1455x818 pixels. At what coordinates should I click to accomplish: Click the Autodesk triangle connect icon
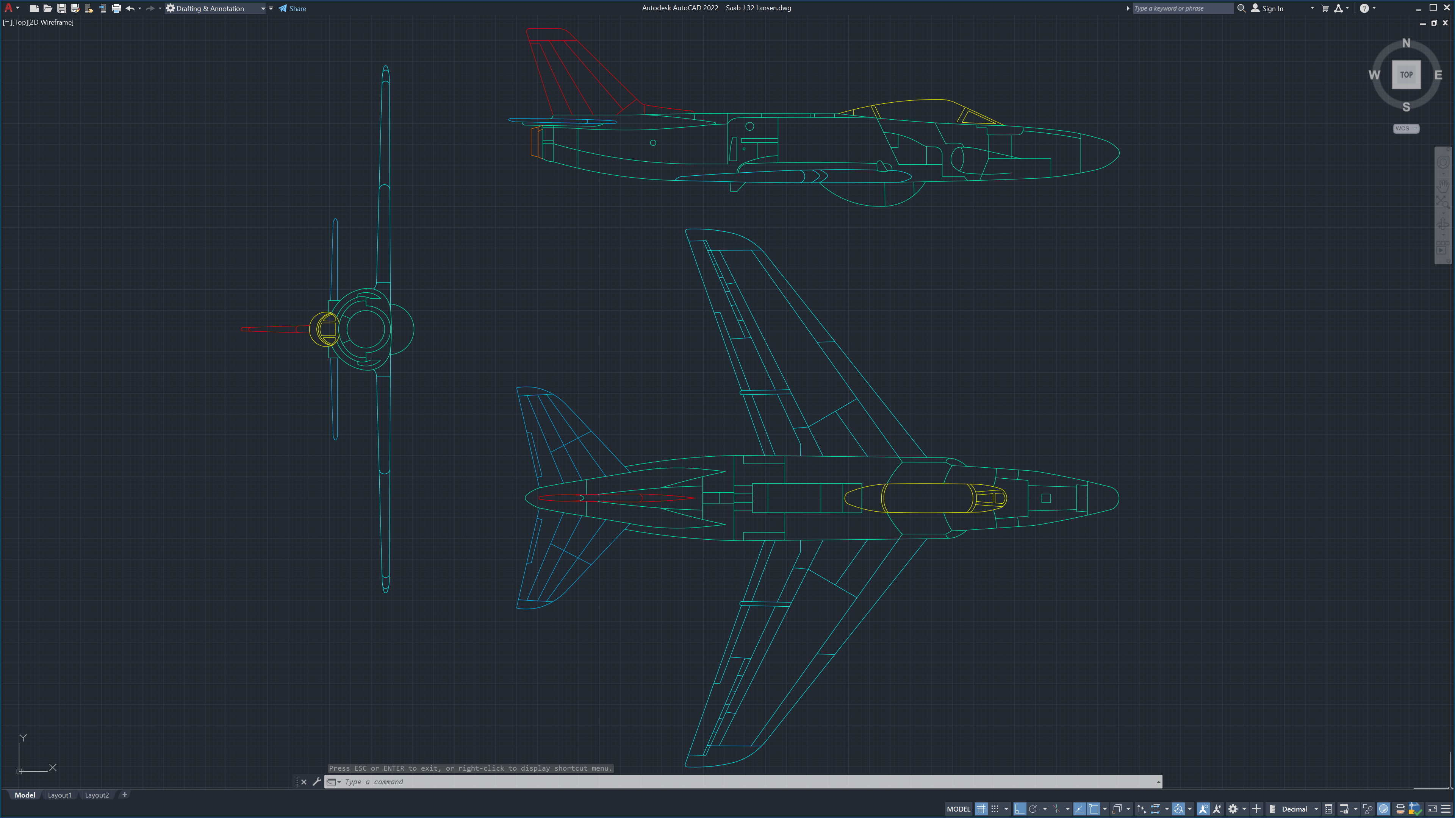point(1338,8)
